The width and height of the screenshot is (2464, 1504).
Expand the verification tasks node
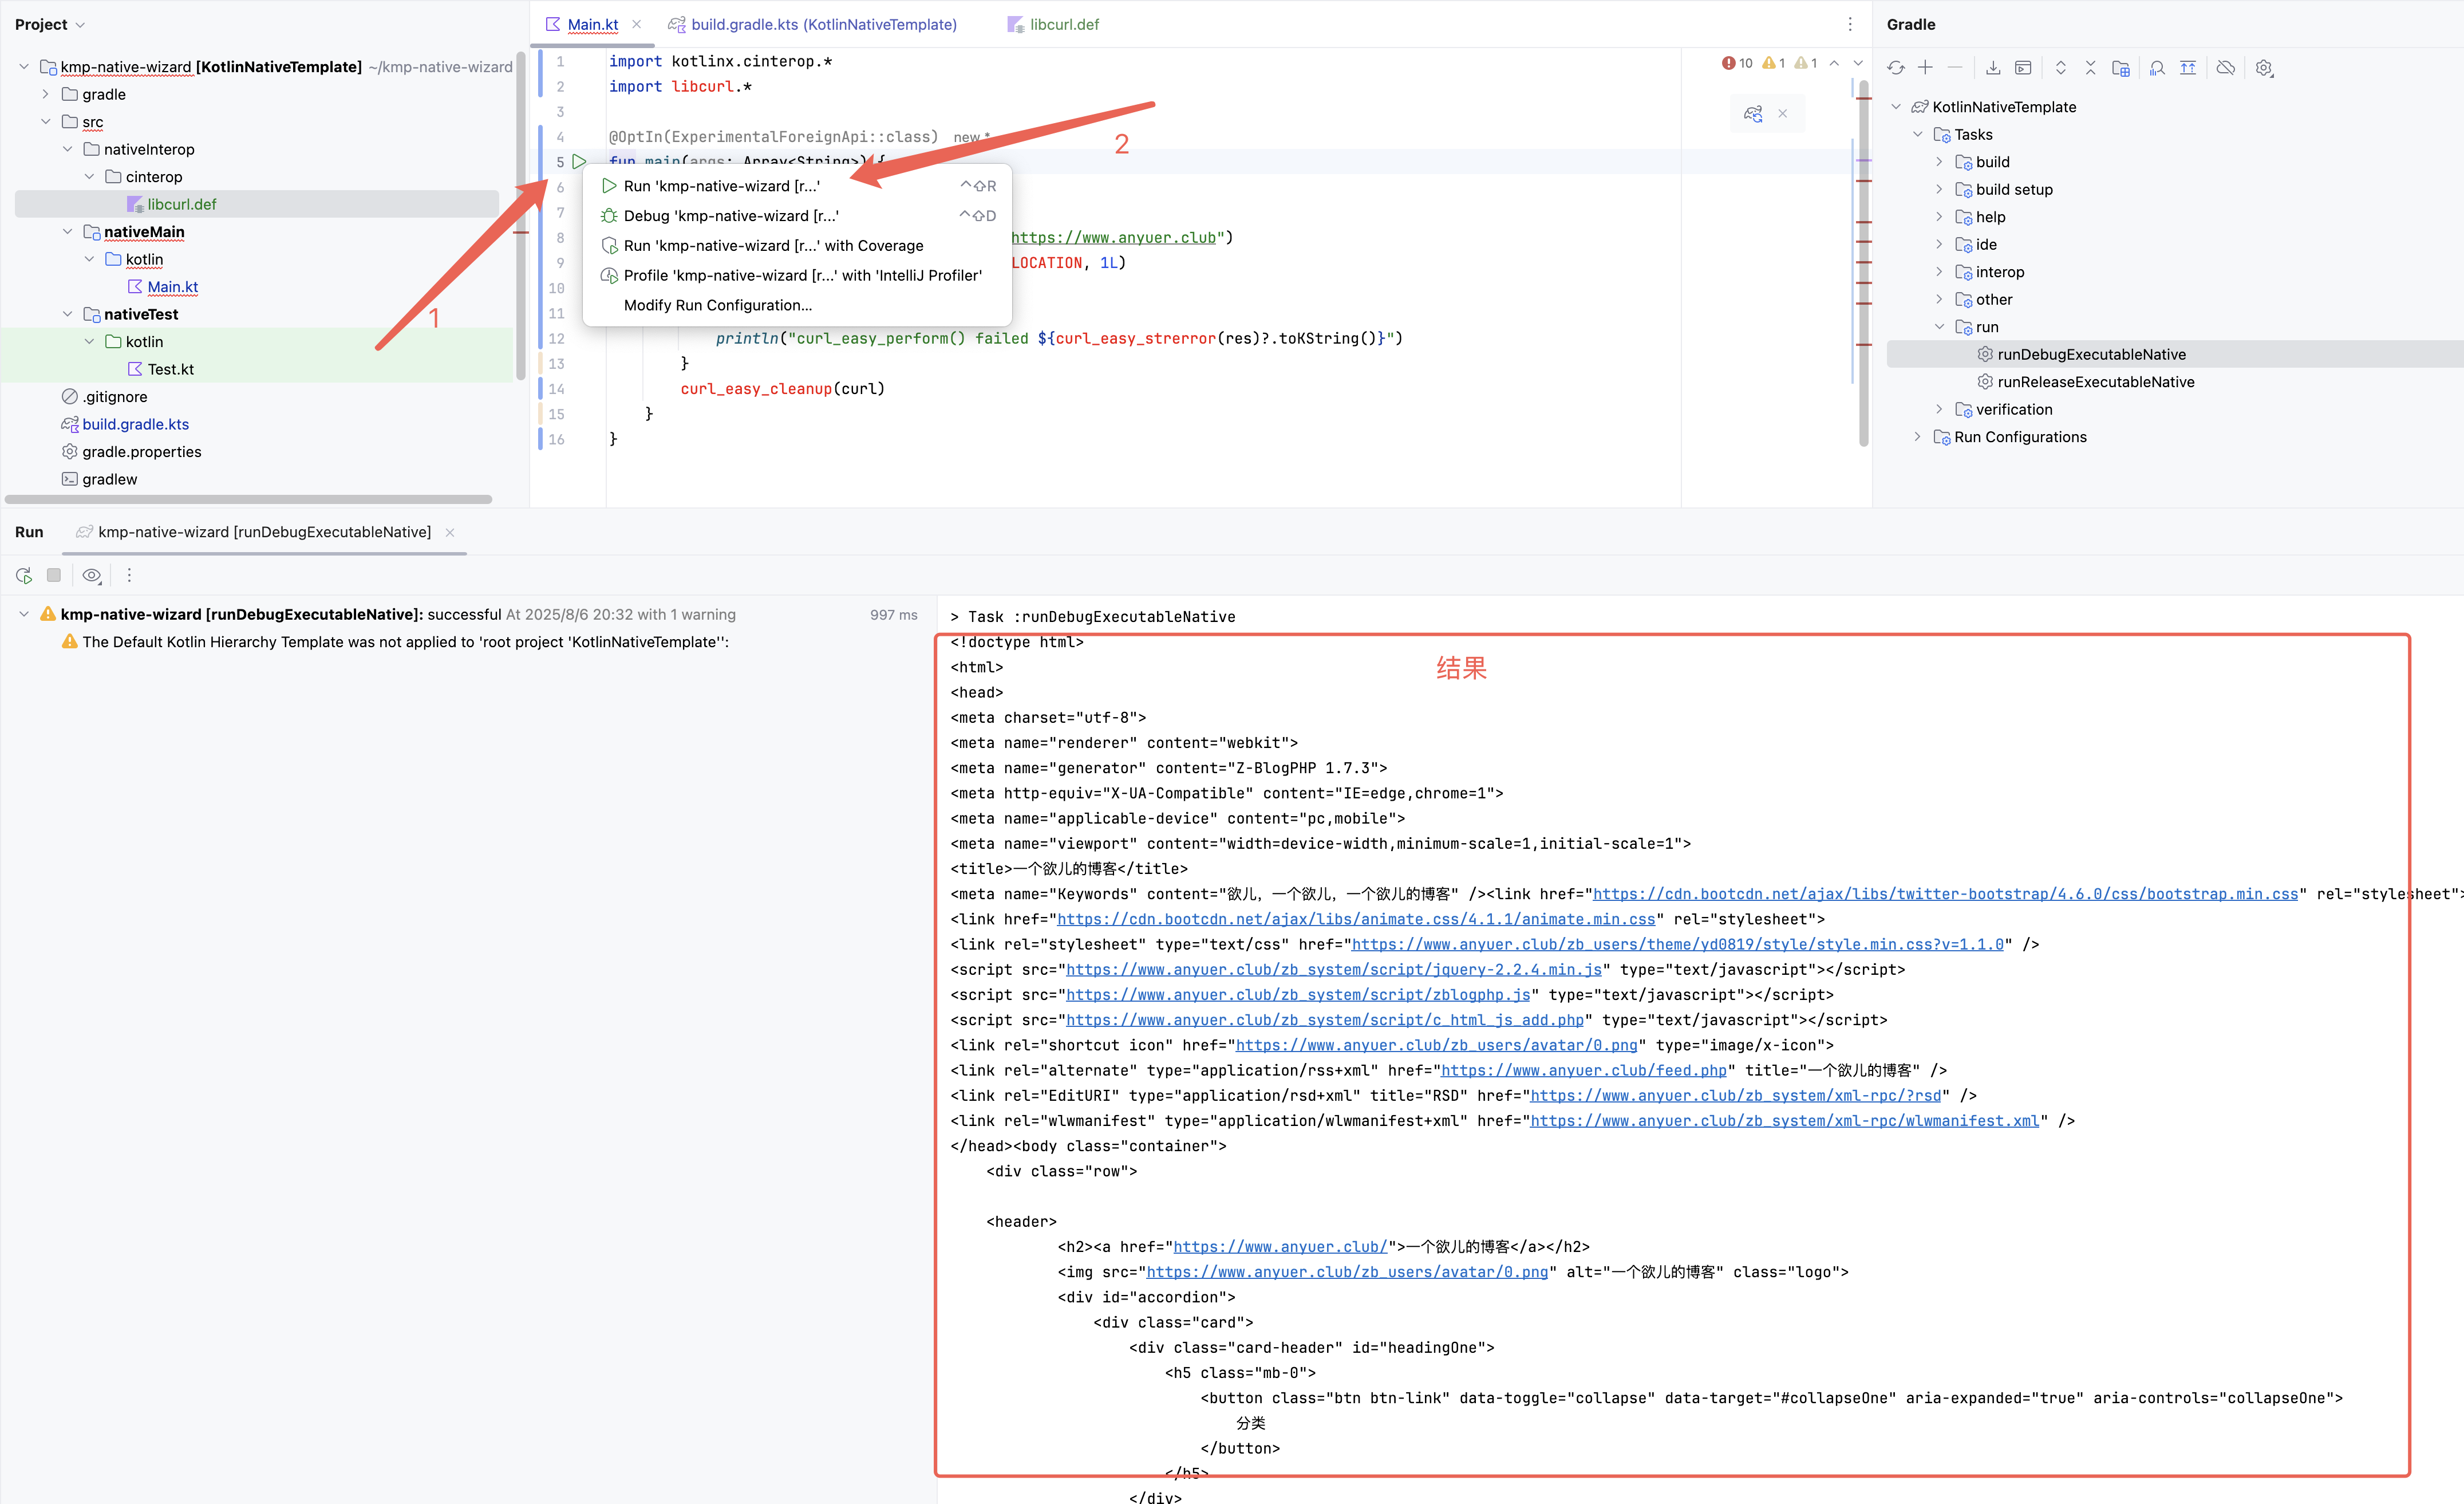[1939, 410]
